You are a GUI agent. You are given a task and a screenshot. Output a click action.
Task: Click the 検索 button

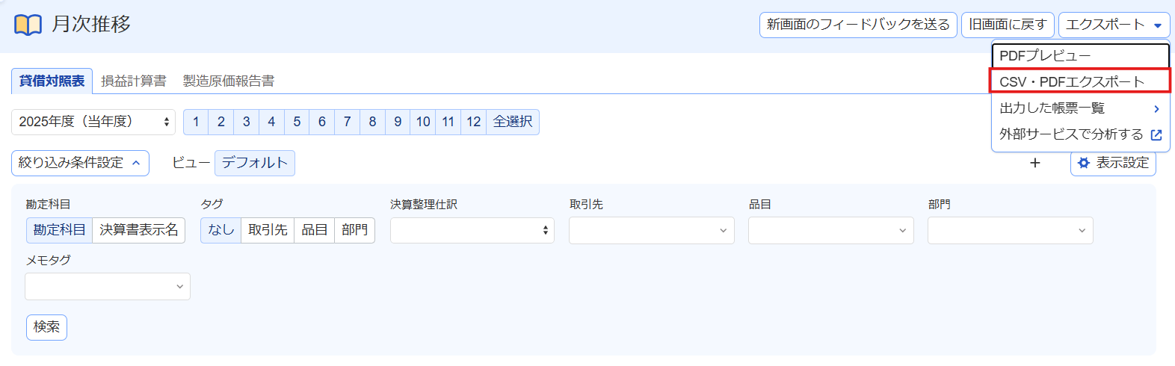[x=46, y=327]
